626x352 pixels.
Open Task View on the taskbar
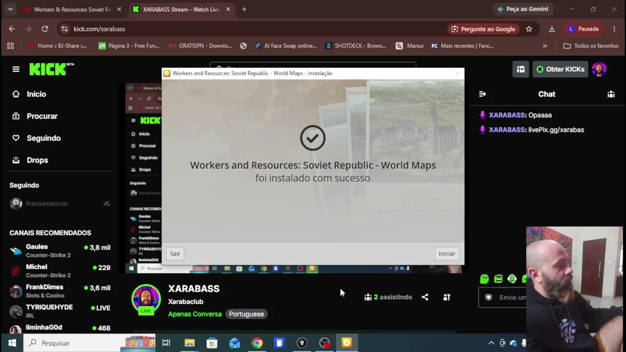(x=166, y=343)
